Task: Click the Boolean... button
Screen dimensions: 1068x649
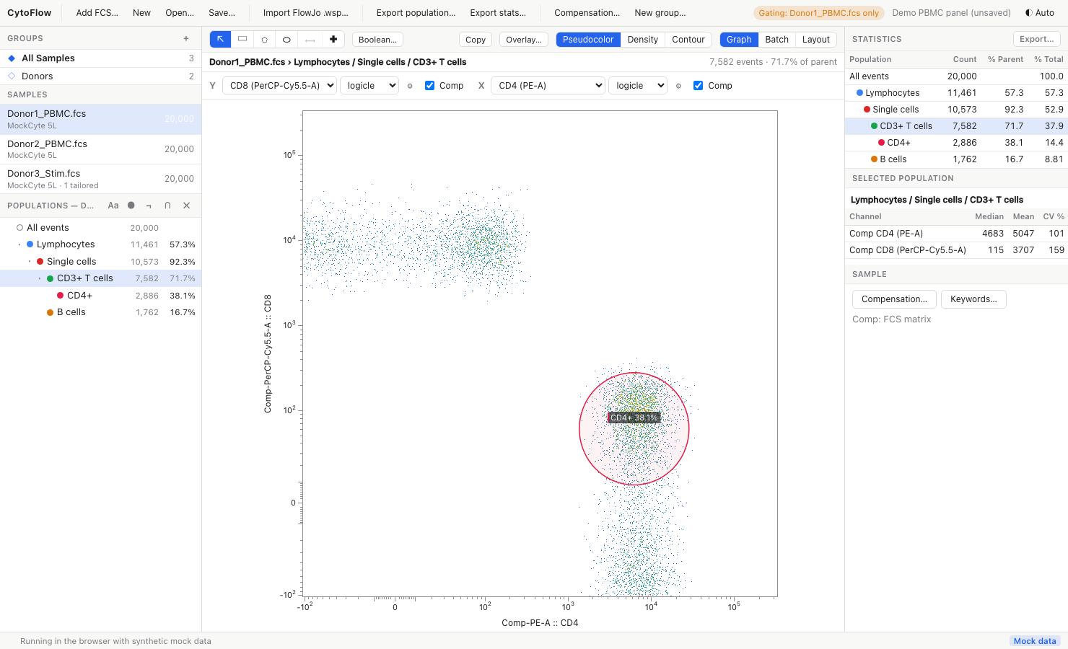Action: 377,40
